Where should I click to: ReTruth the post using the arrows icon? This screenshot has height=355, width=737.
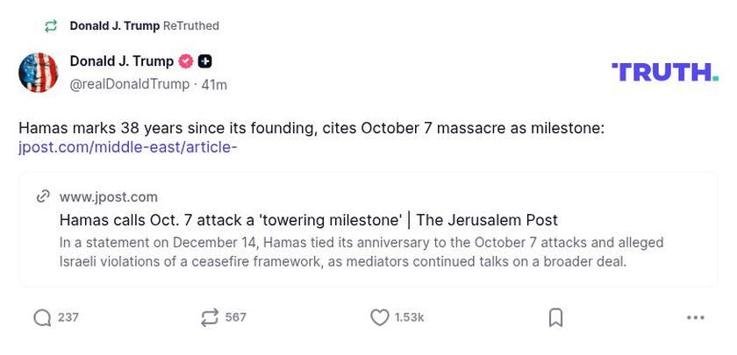(210, 317)
